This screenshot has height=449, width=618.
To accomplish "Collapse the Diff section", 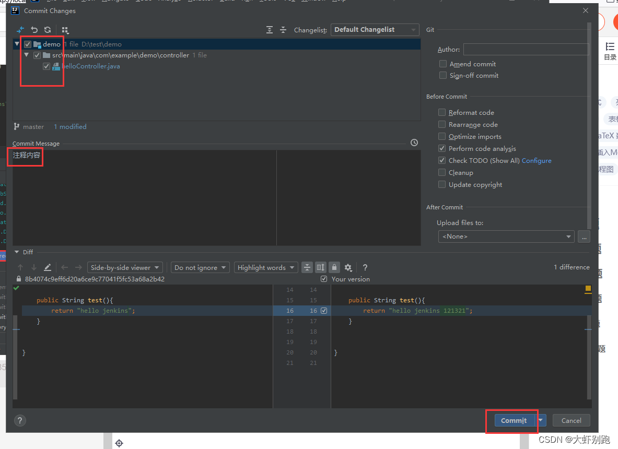I will pos(17,252).
